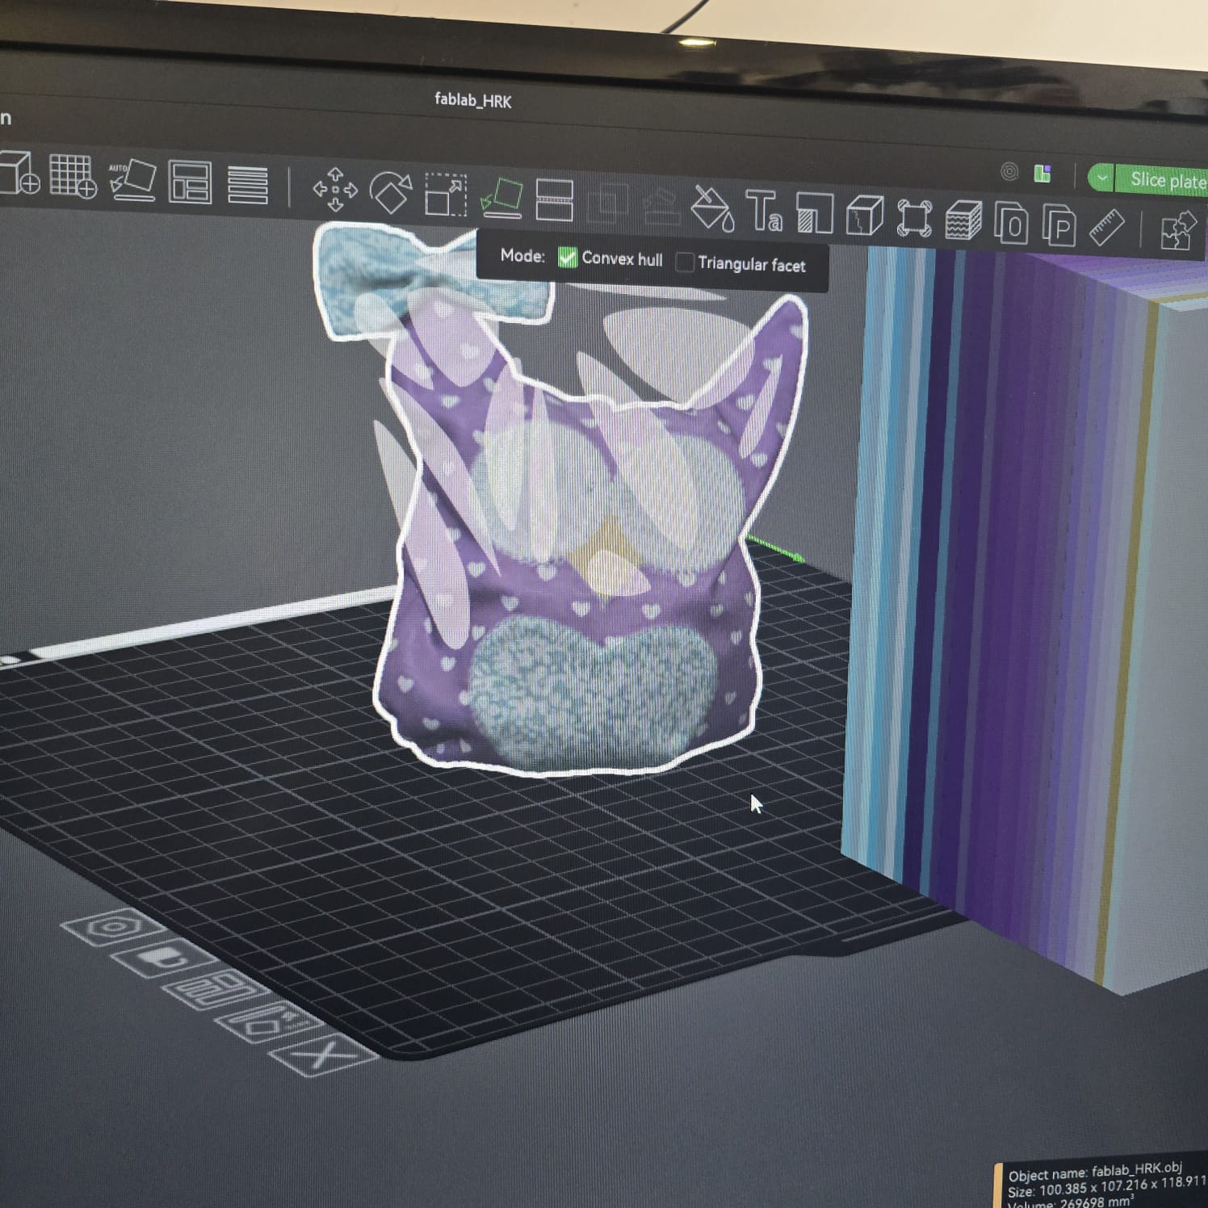Click the circular target icon near Slice plate

(x=1009, y=171)
